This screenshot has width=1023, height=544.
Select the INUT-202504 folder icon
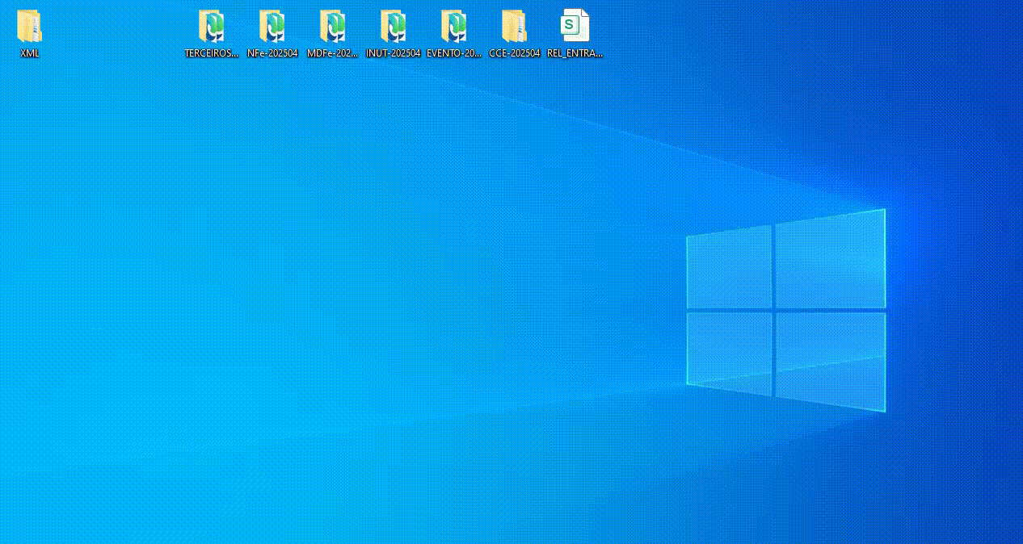pyautogui.click(x=394, y=26)
